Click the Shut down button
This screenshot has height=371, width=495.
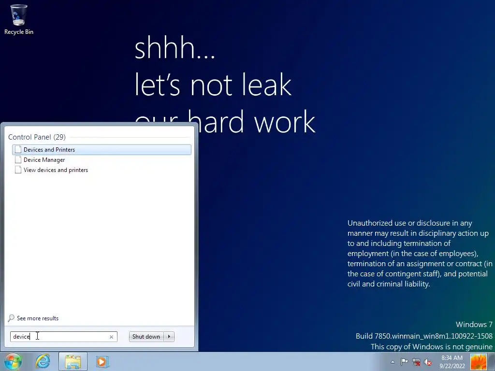pos(146,337)
